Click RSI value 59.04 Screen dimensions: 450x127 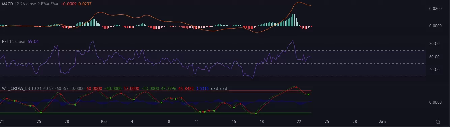33,42
